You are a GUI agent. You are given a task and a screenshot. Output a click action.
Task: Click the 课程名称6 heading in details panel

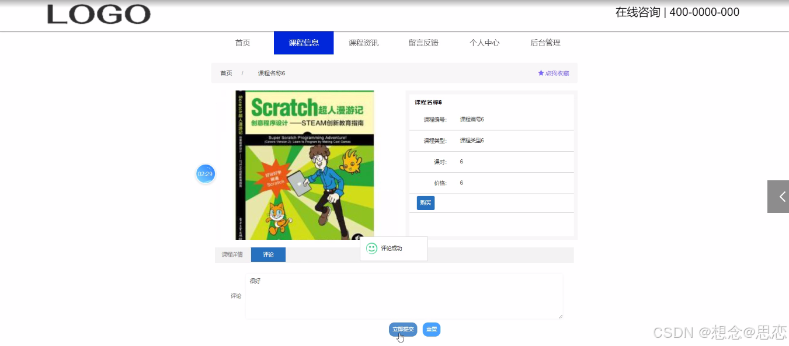click(x=428, y=103)
